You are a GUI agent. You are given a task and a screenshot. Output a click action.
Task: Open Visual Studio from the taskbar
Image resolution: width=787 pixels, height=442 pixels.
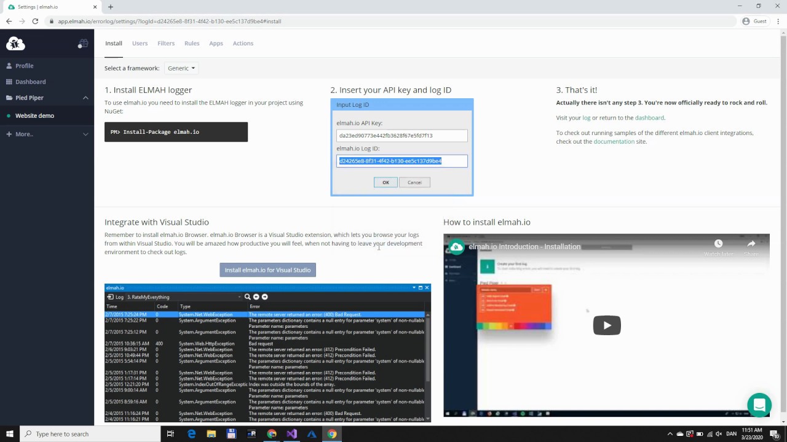point(291,434)
